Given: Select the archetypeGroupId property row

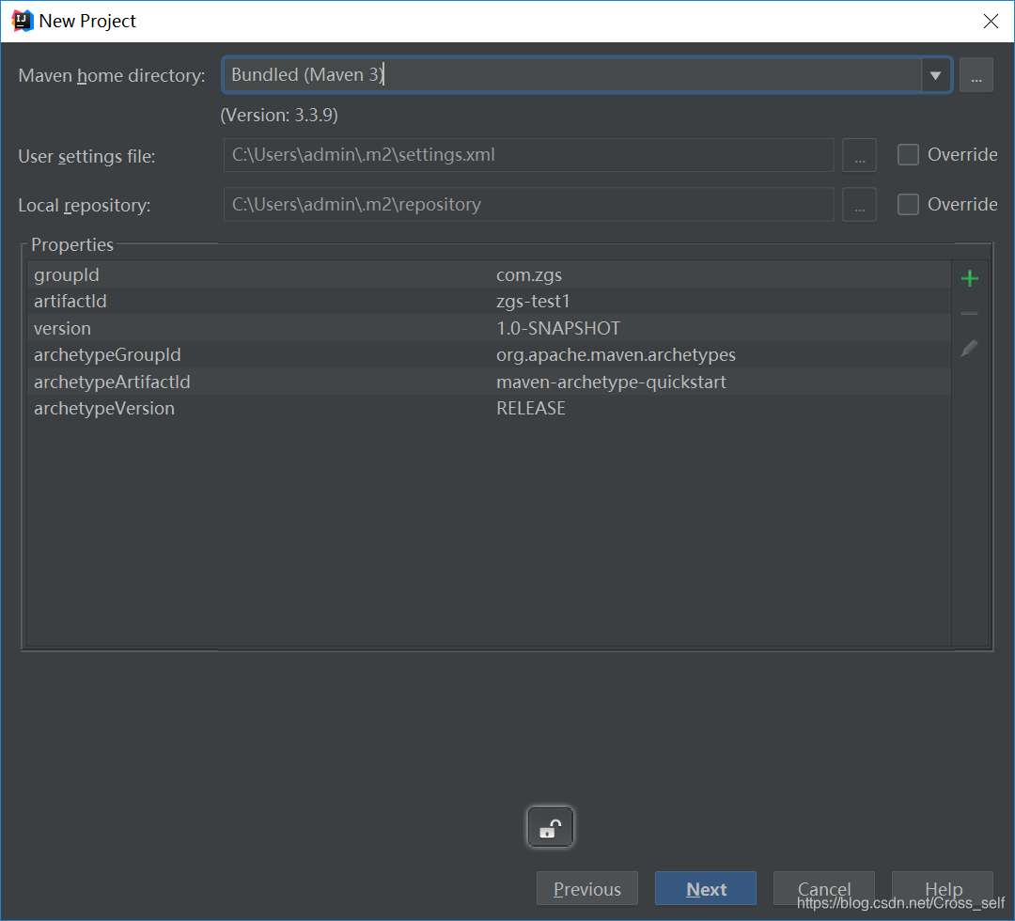Looking at the screenshot, I should [489, 354].
